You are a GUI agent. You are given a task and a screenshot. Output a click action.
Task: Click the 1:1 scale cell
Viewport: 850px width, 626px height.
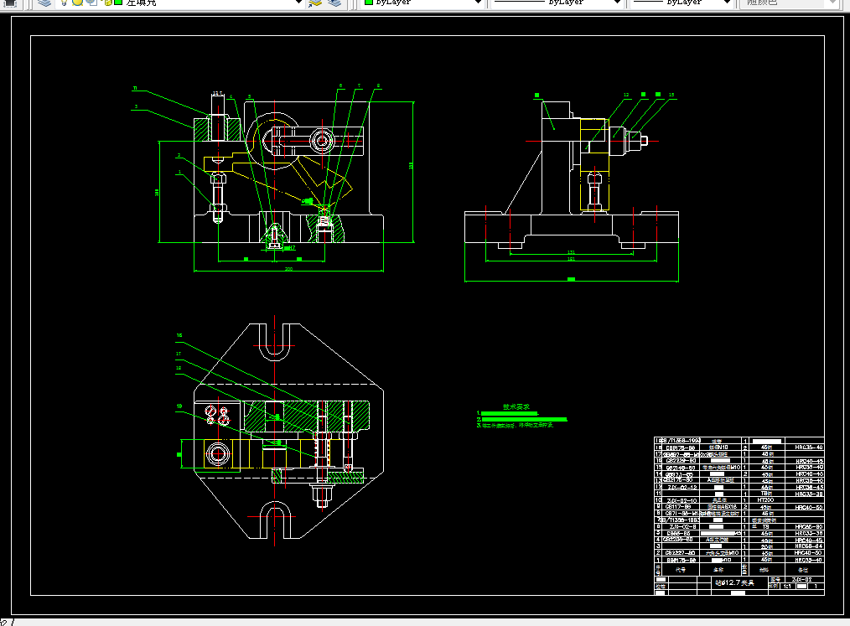click(787, 587)
